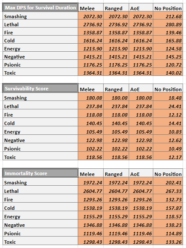Select the Immortality Score header cell
The height and width of the screenshot is (248, 186).
pyautogui.click(x=40, y=173)
